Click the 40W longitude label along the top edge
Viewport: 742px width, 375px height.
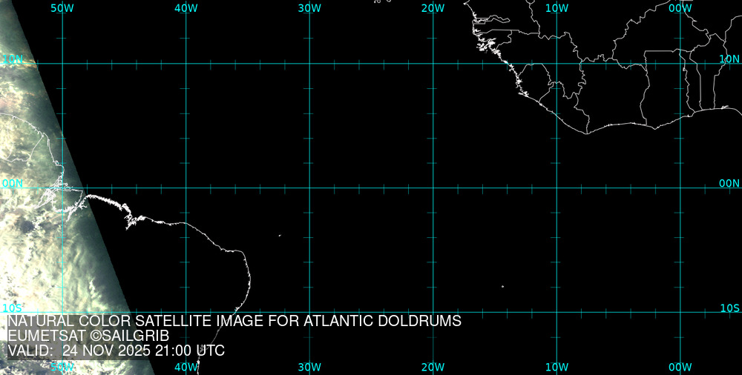tap(185, 8)
